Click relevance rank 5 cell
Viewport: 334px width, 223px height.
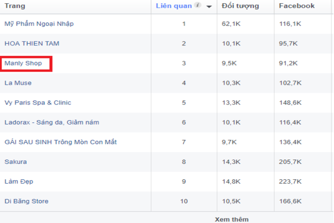[x=184, y=103]
